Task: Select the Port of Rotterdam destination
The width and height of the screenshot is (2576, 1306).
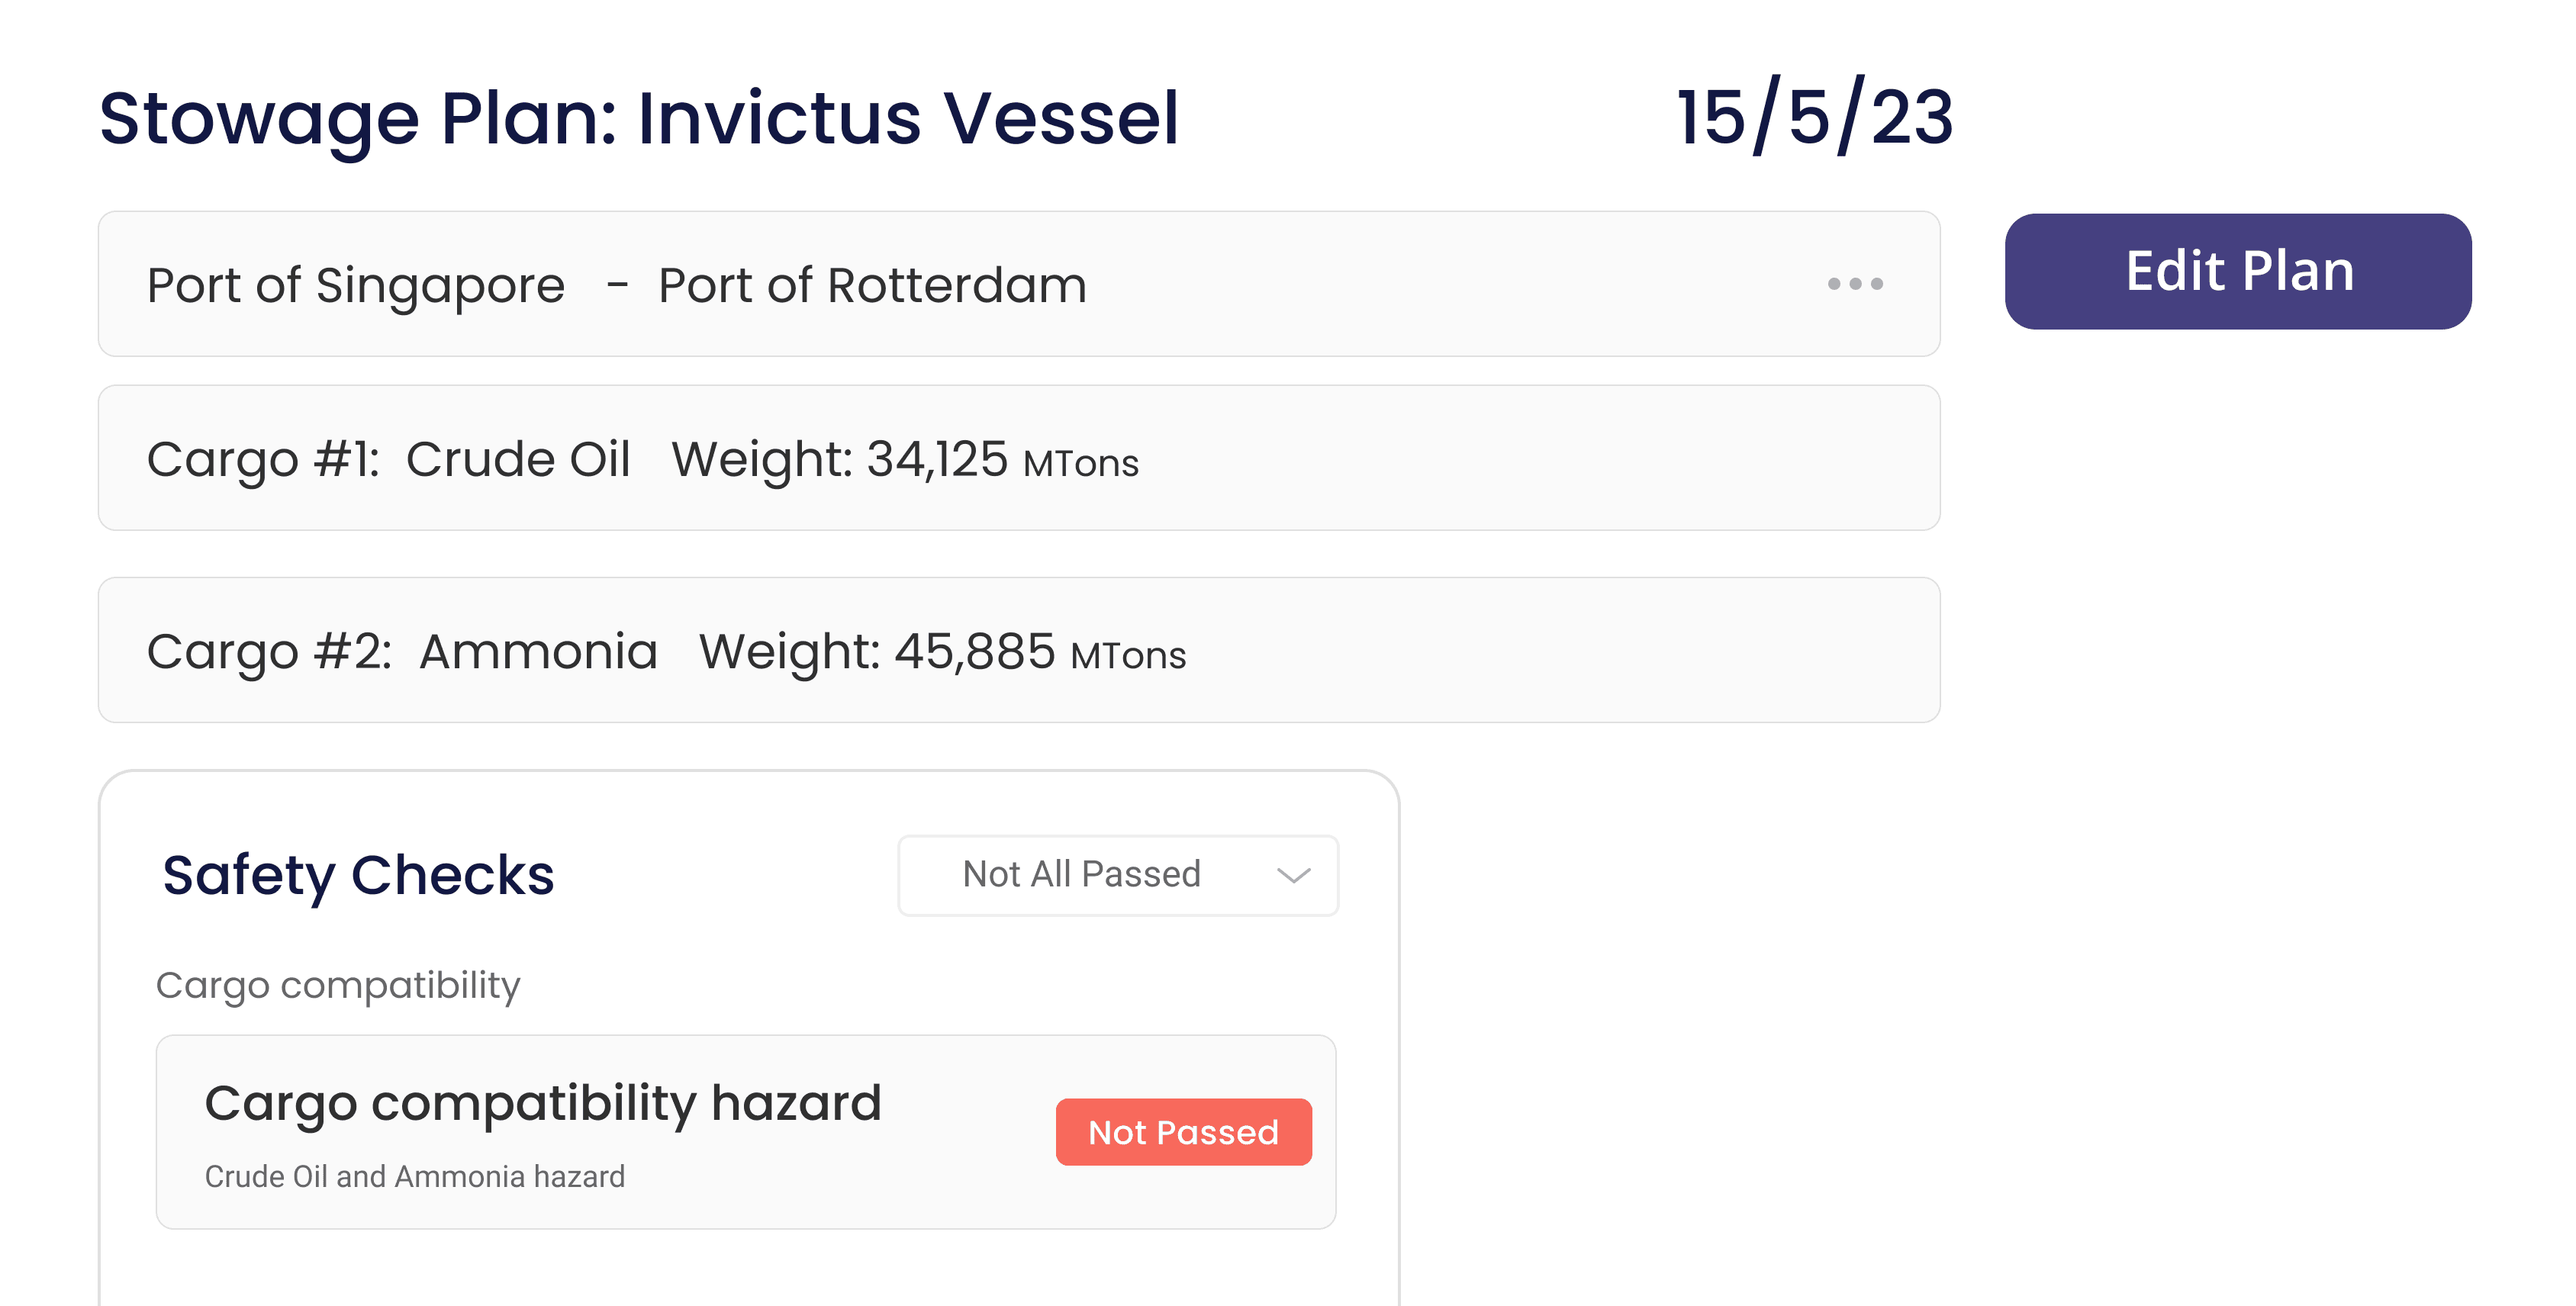Action: tap(872, 285)
